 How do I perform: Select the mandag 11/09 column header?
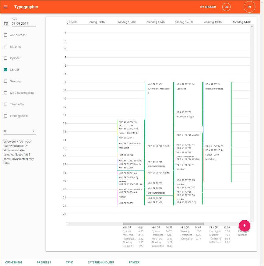(x=156, y=22)
